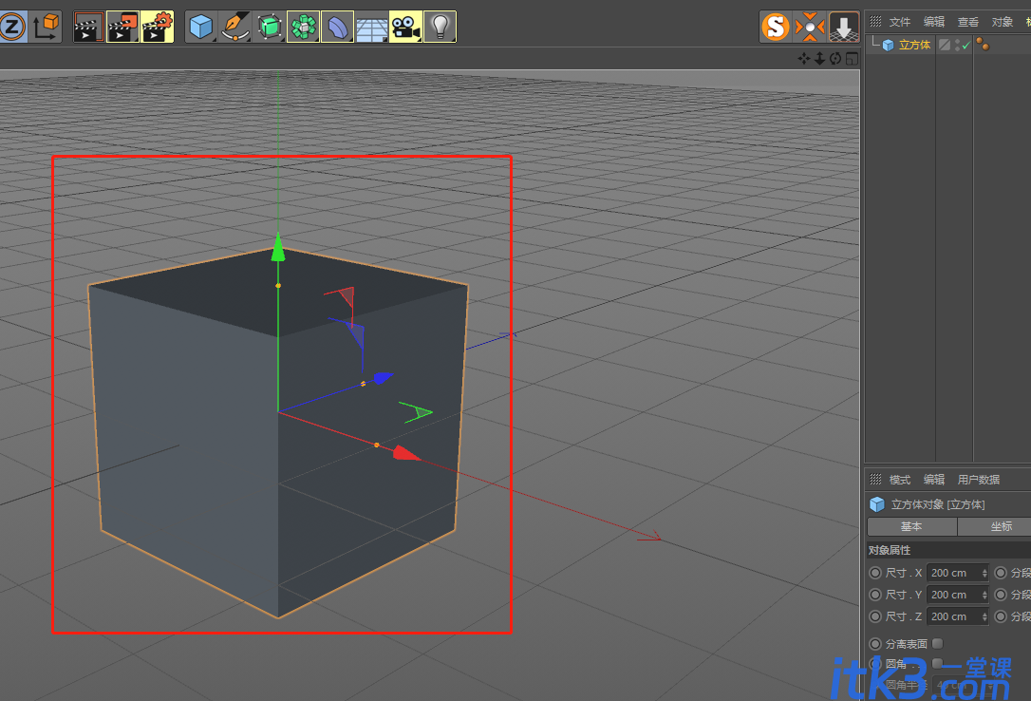Image resolution: width=1031 pixels, height=701 pixels.
Task: Click the 尺寸 . Z keyframe circle
Action: (875, 616)
